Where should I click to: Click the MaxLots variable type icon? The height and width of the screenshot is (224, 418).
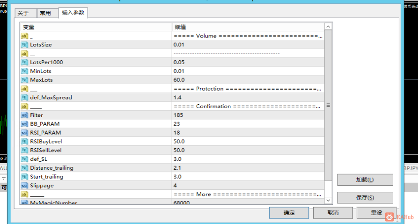pos(24,80)
